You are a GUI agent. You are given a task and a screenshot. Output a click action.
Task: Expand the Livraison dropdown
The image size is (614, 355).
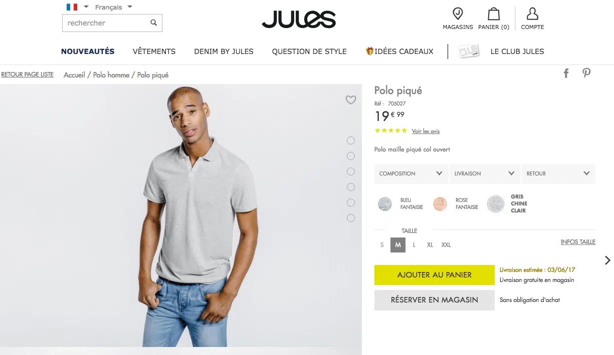485,173
